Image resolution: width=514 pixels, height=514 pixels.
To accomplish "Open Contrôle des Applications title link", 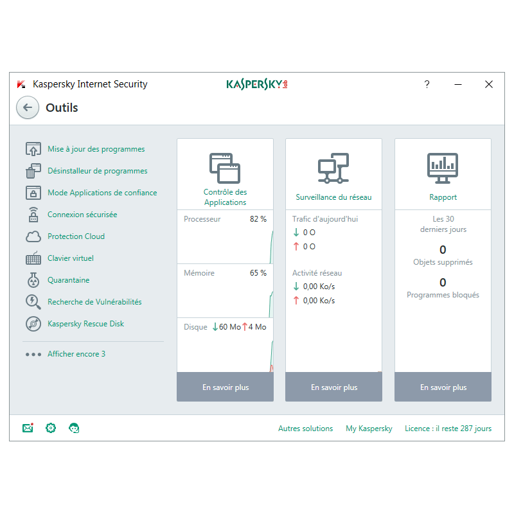I will pyautogui.click(x=225, y=197).
